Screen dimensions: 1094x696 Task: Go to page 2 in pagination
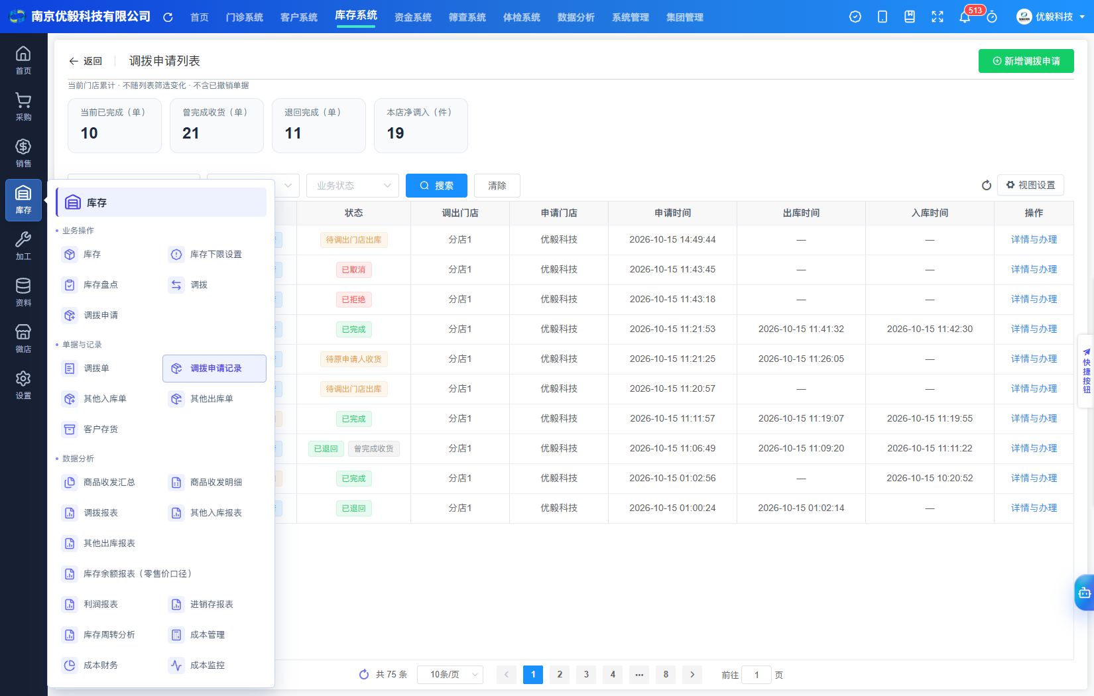point(560,675)
